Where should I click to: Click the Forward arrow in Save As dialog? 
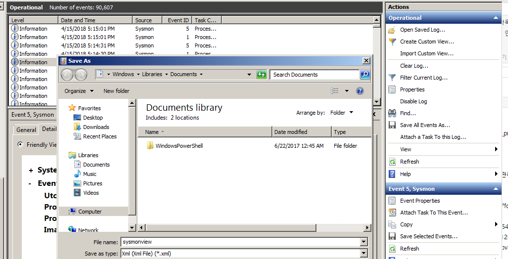coord(81,75)
